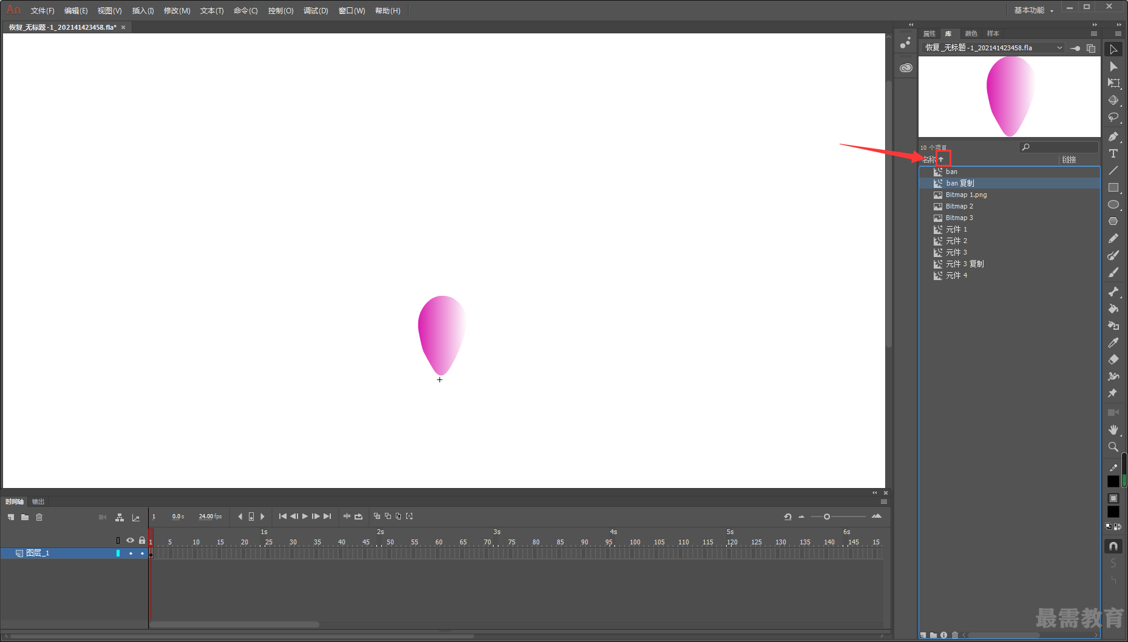1128x642 pixels.
Task: Select the Rectangle tool
Action: 1113,187
